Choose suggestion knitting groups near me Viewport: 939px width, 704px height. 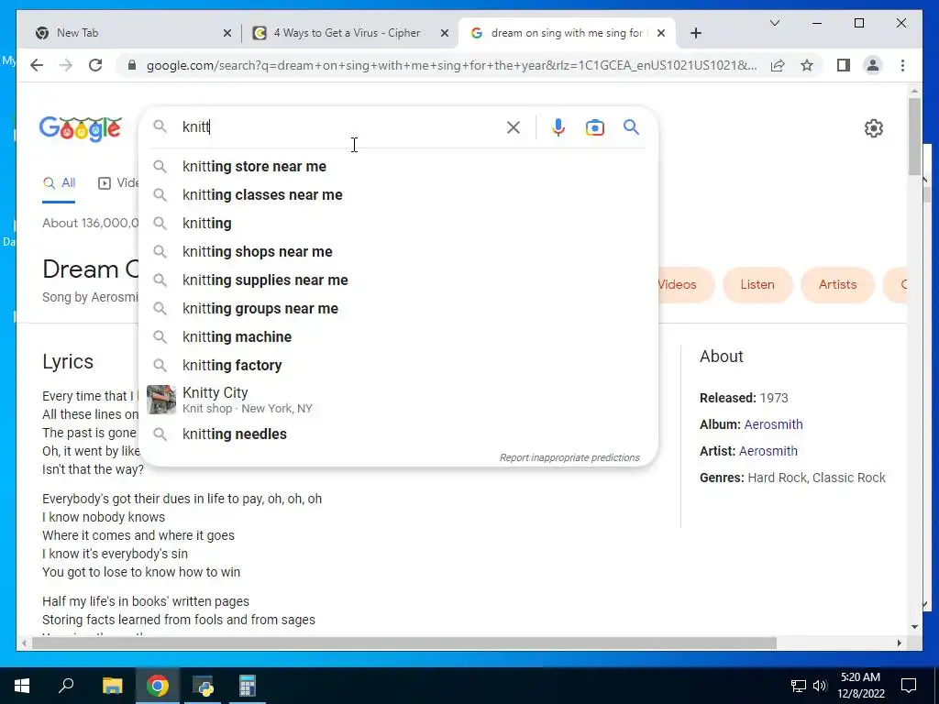[x=398, y=308]
